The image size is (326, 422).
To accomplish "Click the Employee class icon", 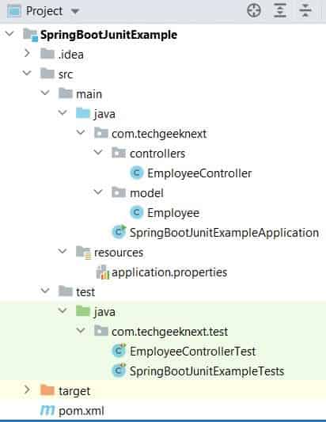I will point(137,212).
